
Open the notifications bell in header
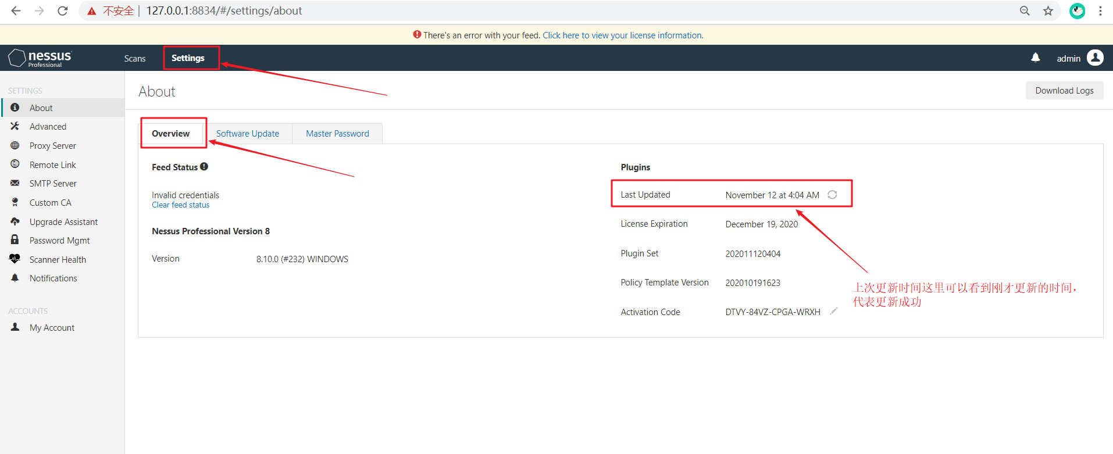click(x=1036, y=58)
